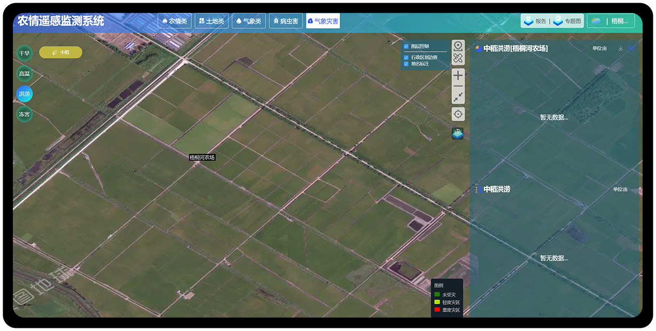Download the 中稻洪涝 chart data
This screenshot has width=656, height=331.
coord(621,49)
